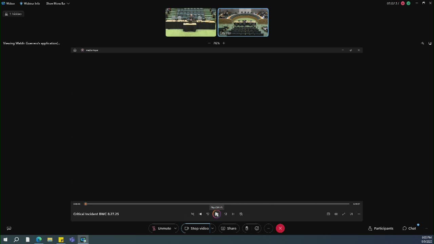
Task: Open the Participants panel
Action: [381, 228]
